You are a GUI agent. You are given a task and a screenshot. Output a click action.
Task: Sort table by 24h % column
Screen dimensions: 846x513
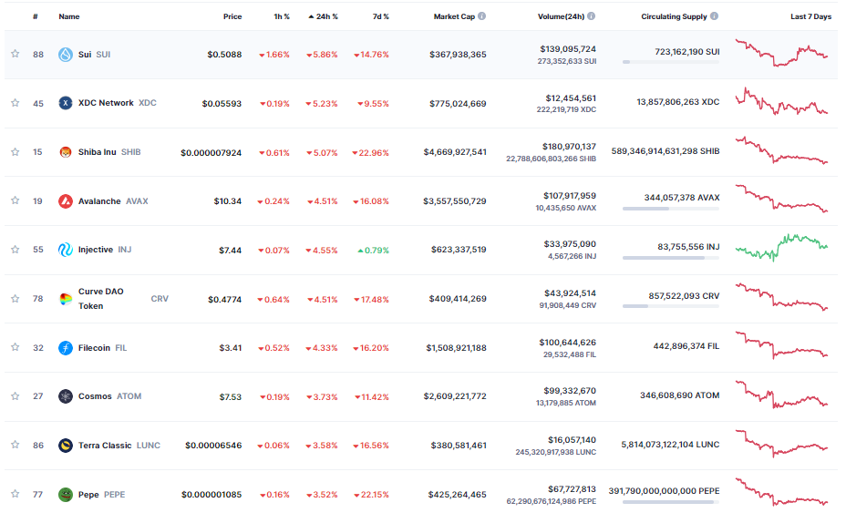[x=326, y=16]
